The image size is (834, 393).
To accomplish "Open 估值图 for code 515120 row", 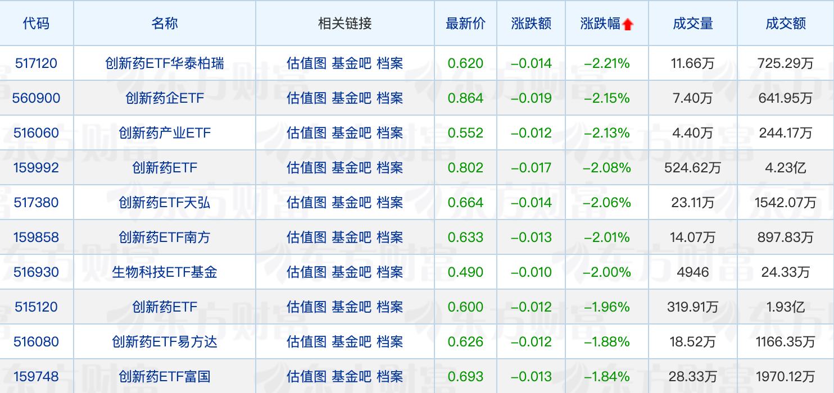I will click(306, 307).
